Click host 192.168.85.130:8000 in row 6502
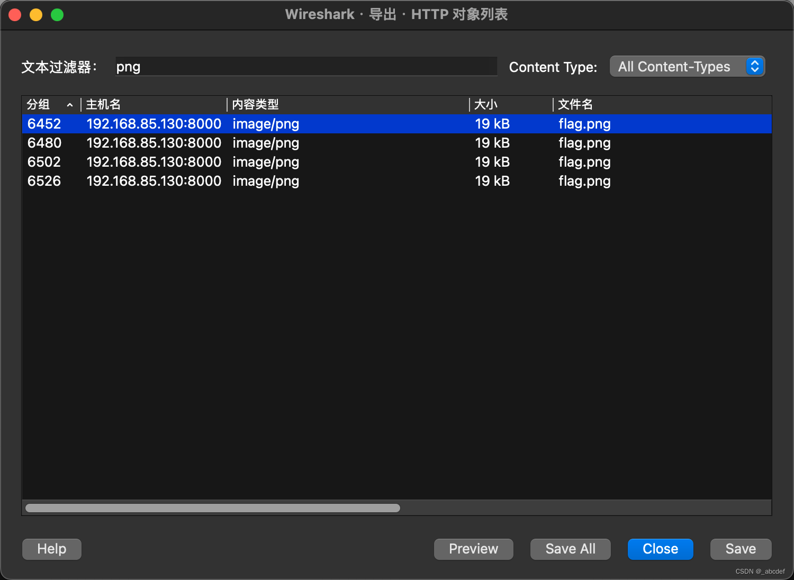This screenshot has width=794, height=580. coord(154,162)
